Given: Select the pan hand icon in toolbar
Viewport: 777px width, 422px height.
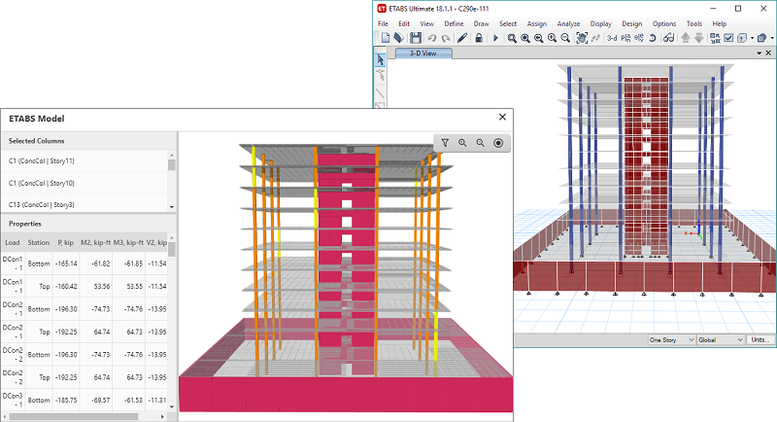Looking at the screenshot, I should coord(582,38).
